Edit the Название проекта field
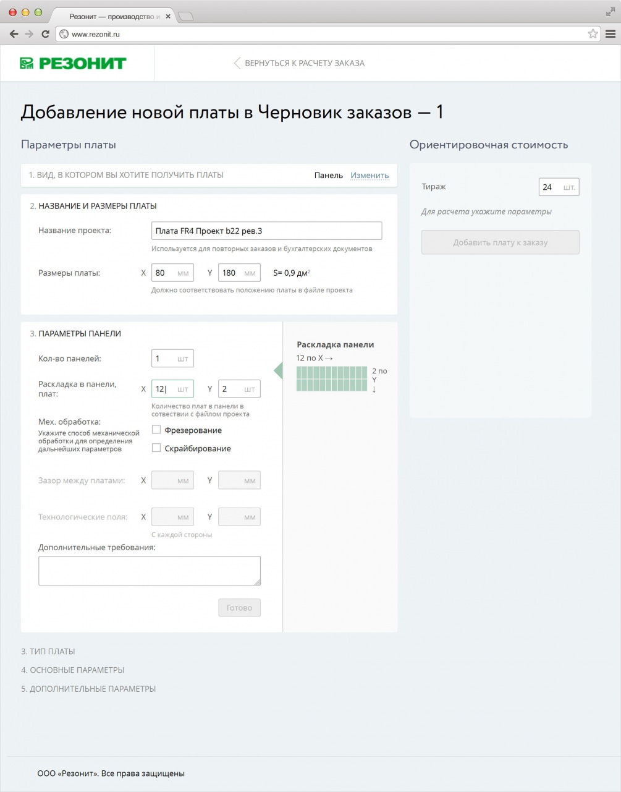 pyautogui.click(x=266, y=231)
